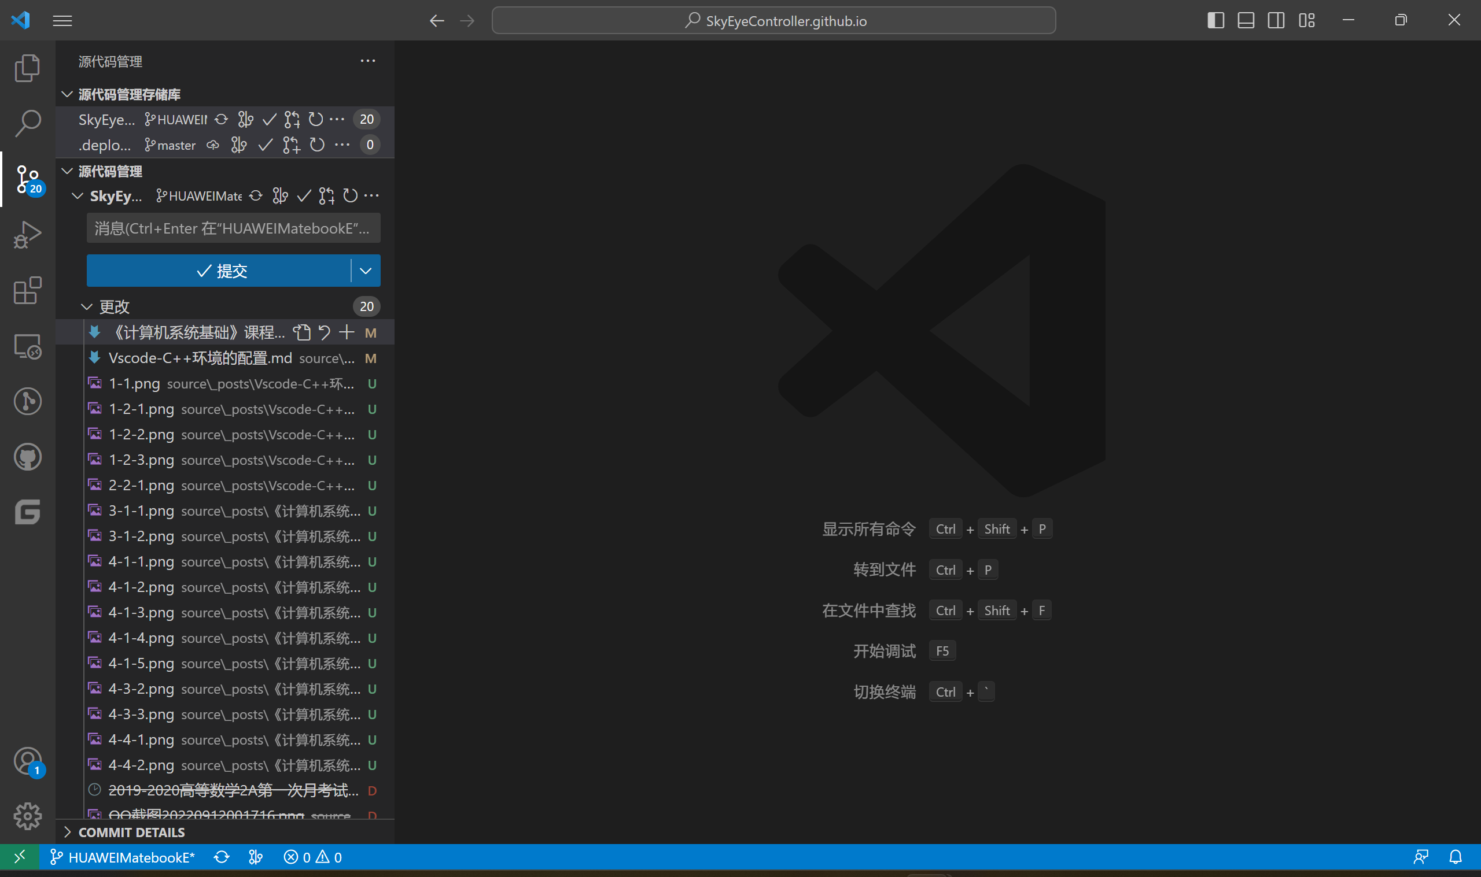Select 4-4-2.png in changes list
Image resolution: width=1481 pixels, height=877 pixels.
[225, 765]
